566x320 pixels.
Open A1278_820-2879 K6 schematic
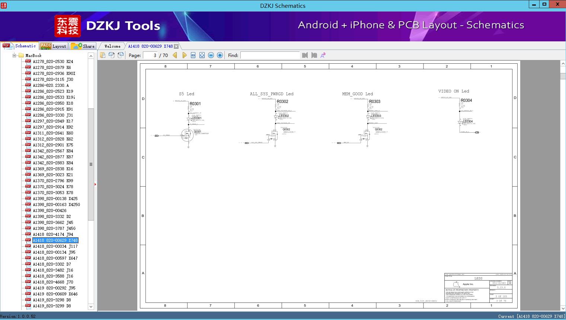point(52,67)
